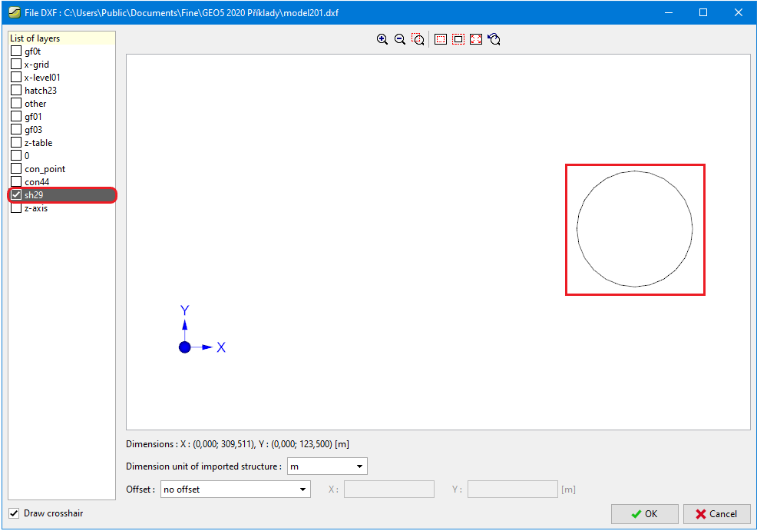The width and height of the screenshot is (757, 531).
Task: Click the blue origin point of axes
Action: (x=184, y=347)
